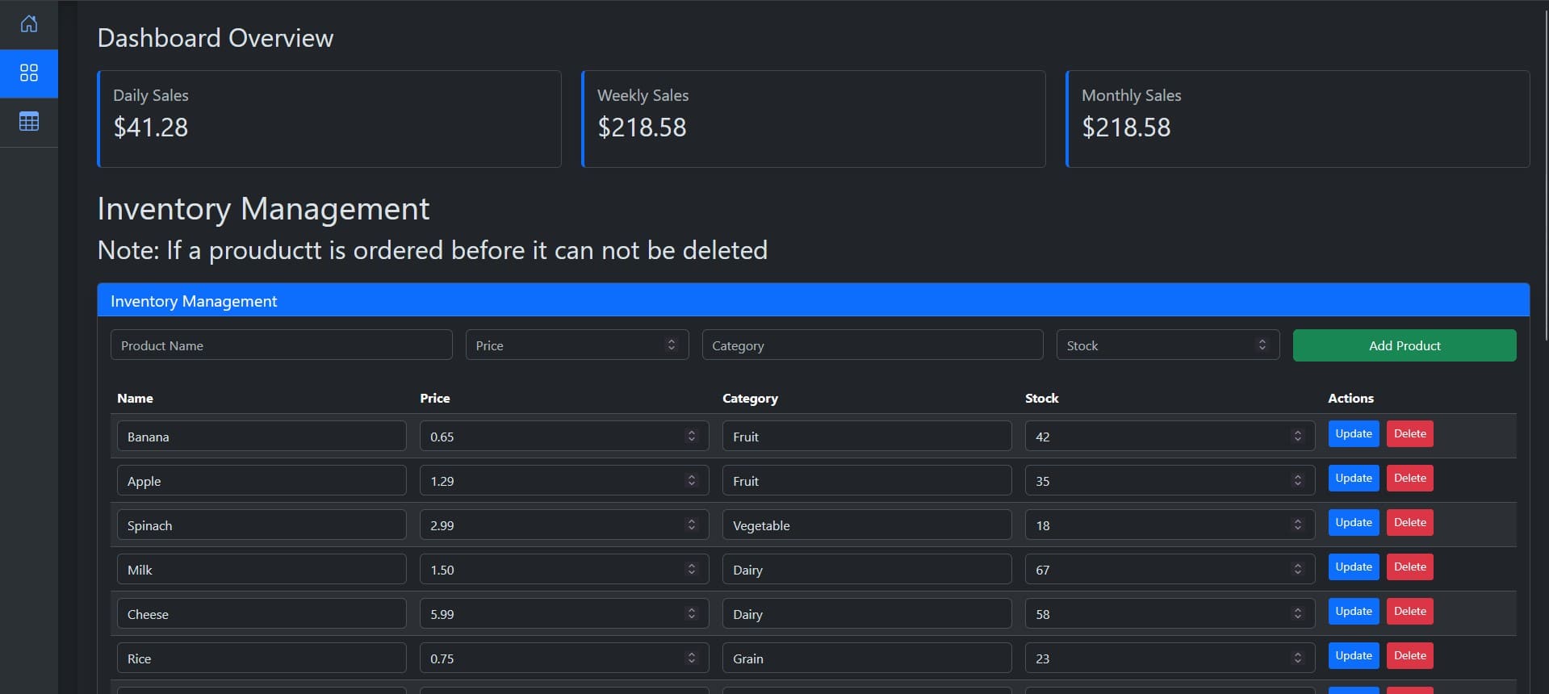Open the Home icon in sidebar
This screenshot has height=694, width=1549.
point(29,24)
